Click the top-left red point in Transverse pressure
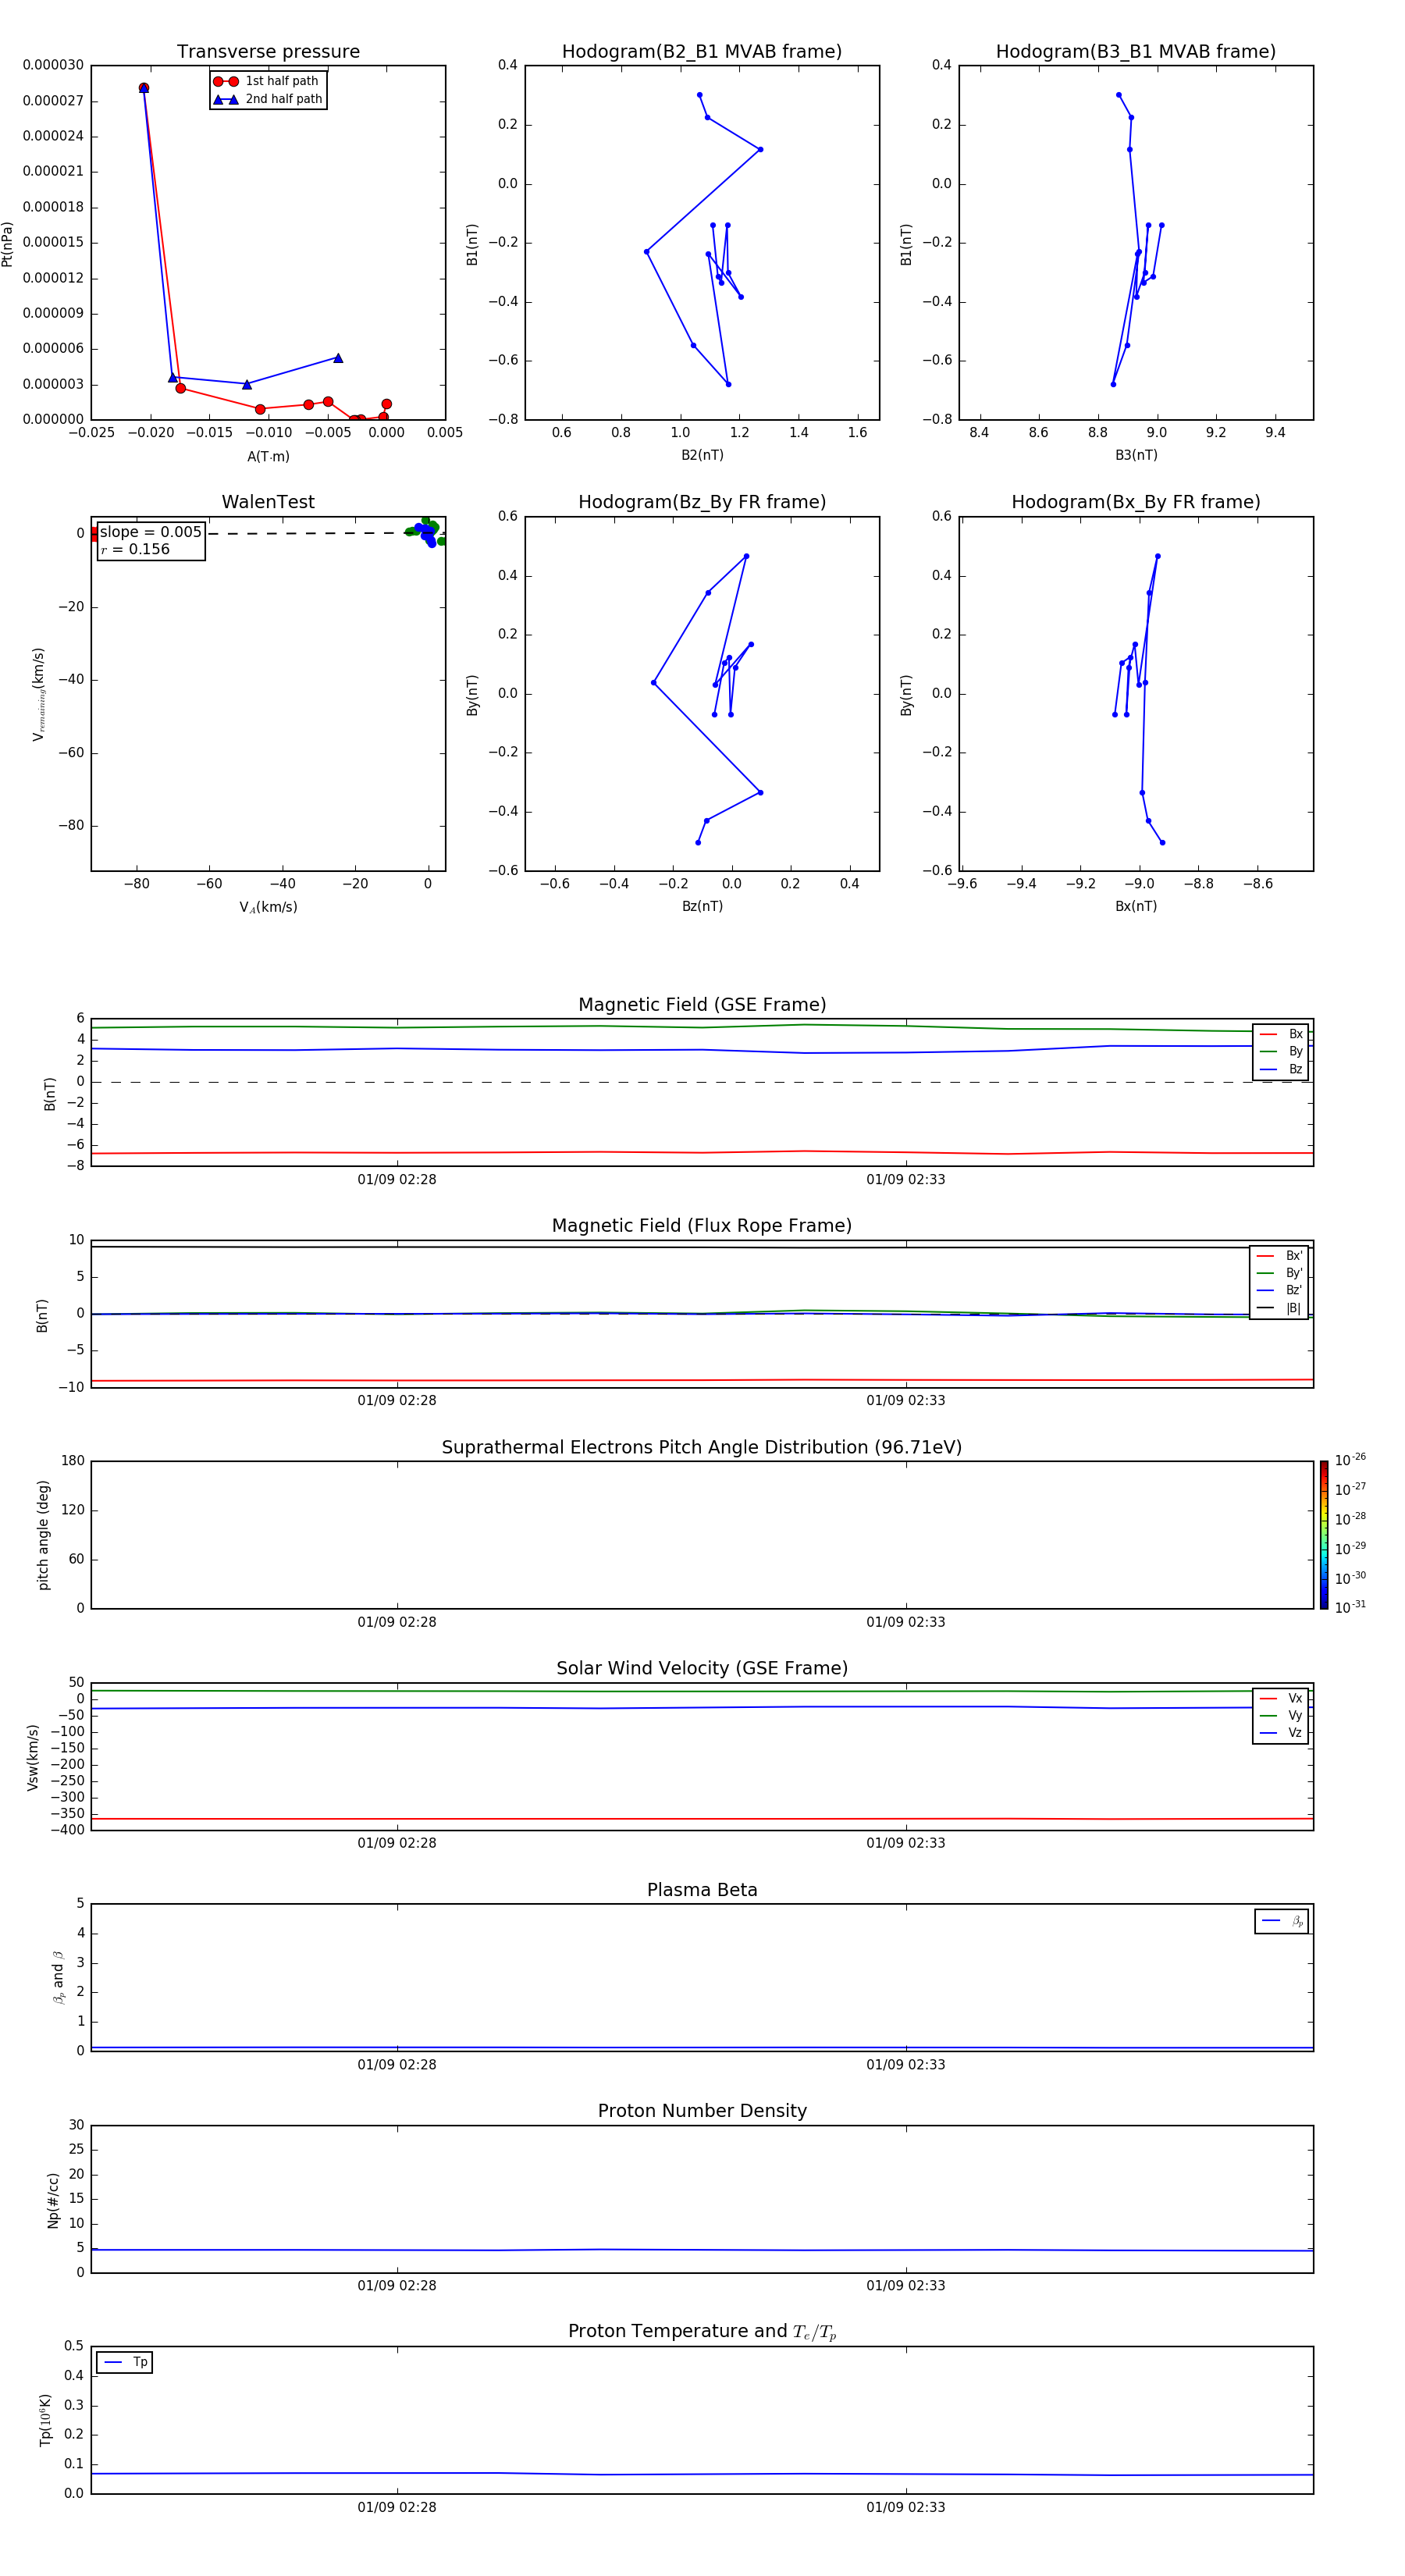 click(x=144, y=88)
